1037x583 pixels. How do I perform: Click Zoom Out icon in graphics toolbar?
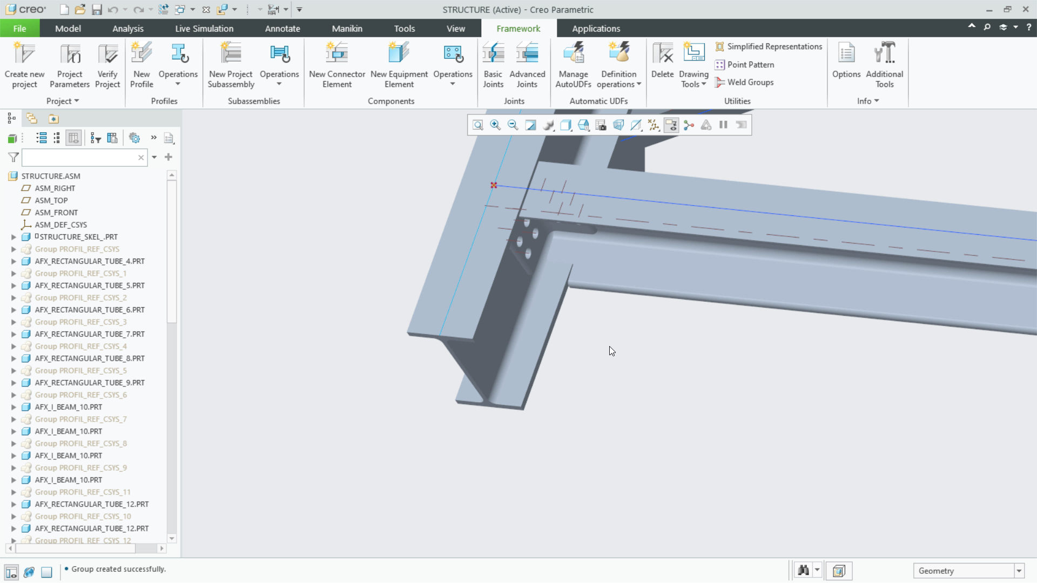click(513, 125)
